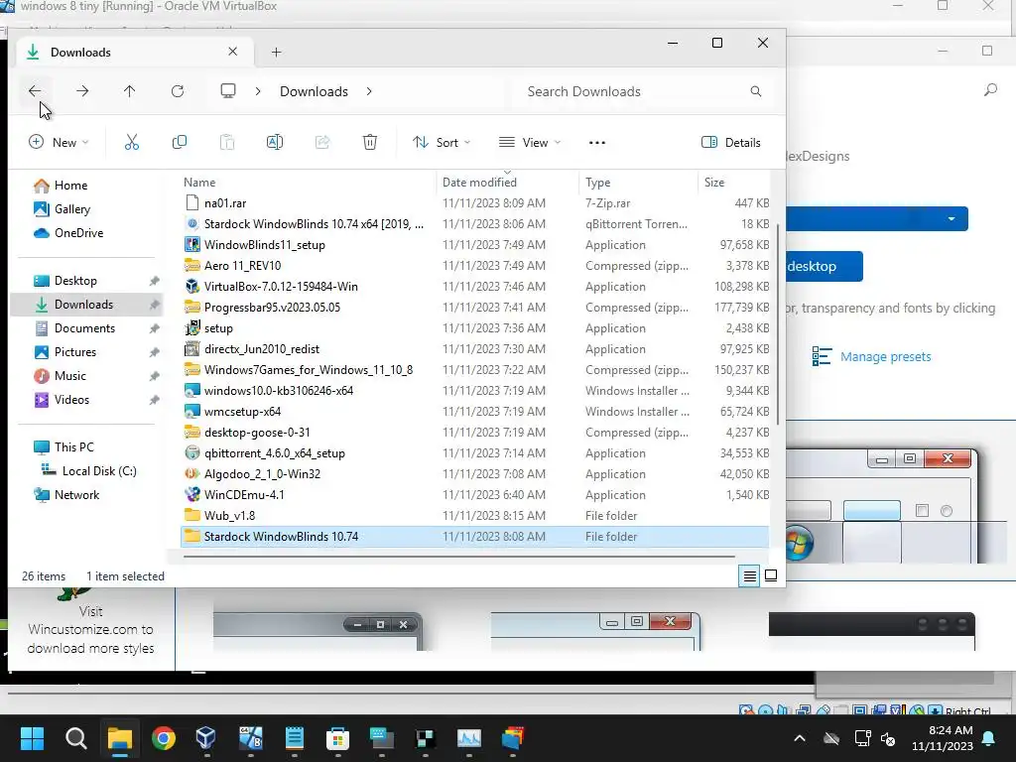The width and height of the screenshot is (1016, 762).
Task: Add a new File Explorer tab
Action: [276, 53]
